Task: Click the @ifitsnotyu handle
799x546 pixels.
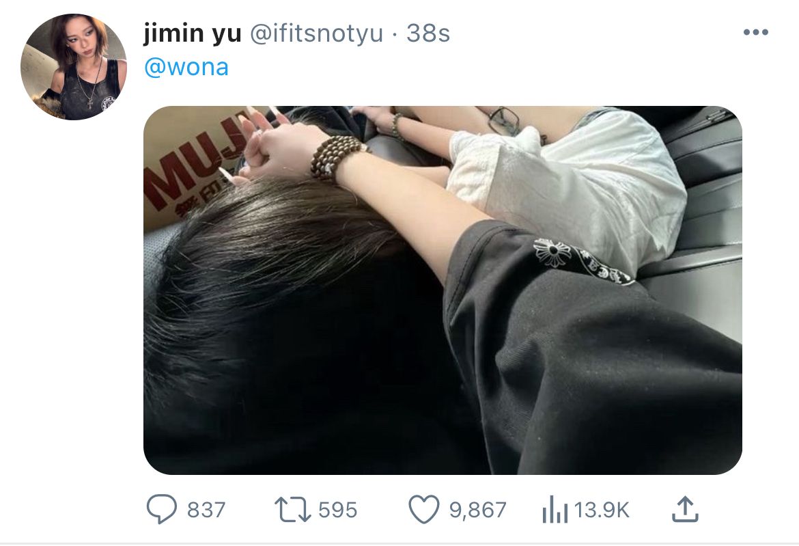Action: coord(316,33)
